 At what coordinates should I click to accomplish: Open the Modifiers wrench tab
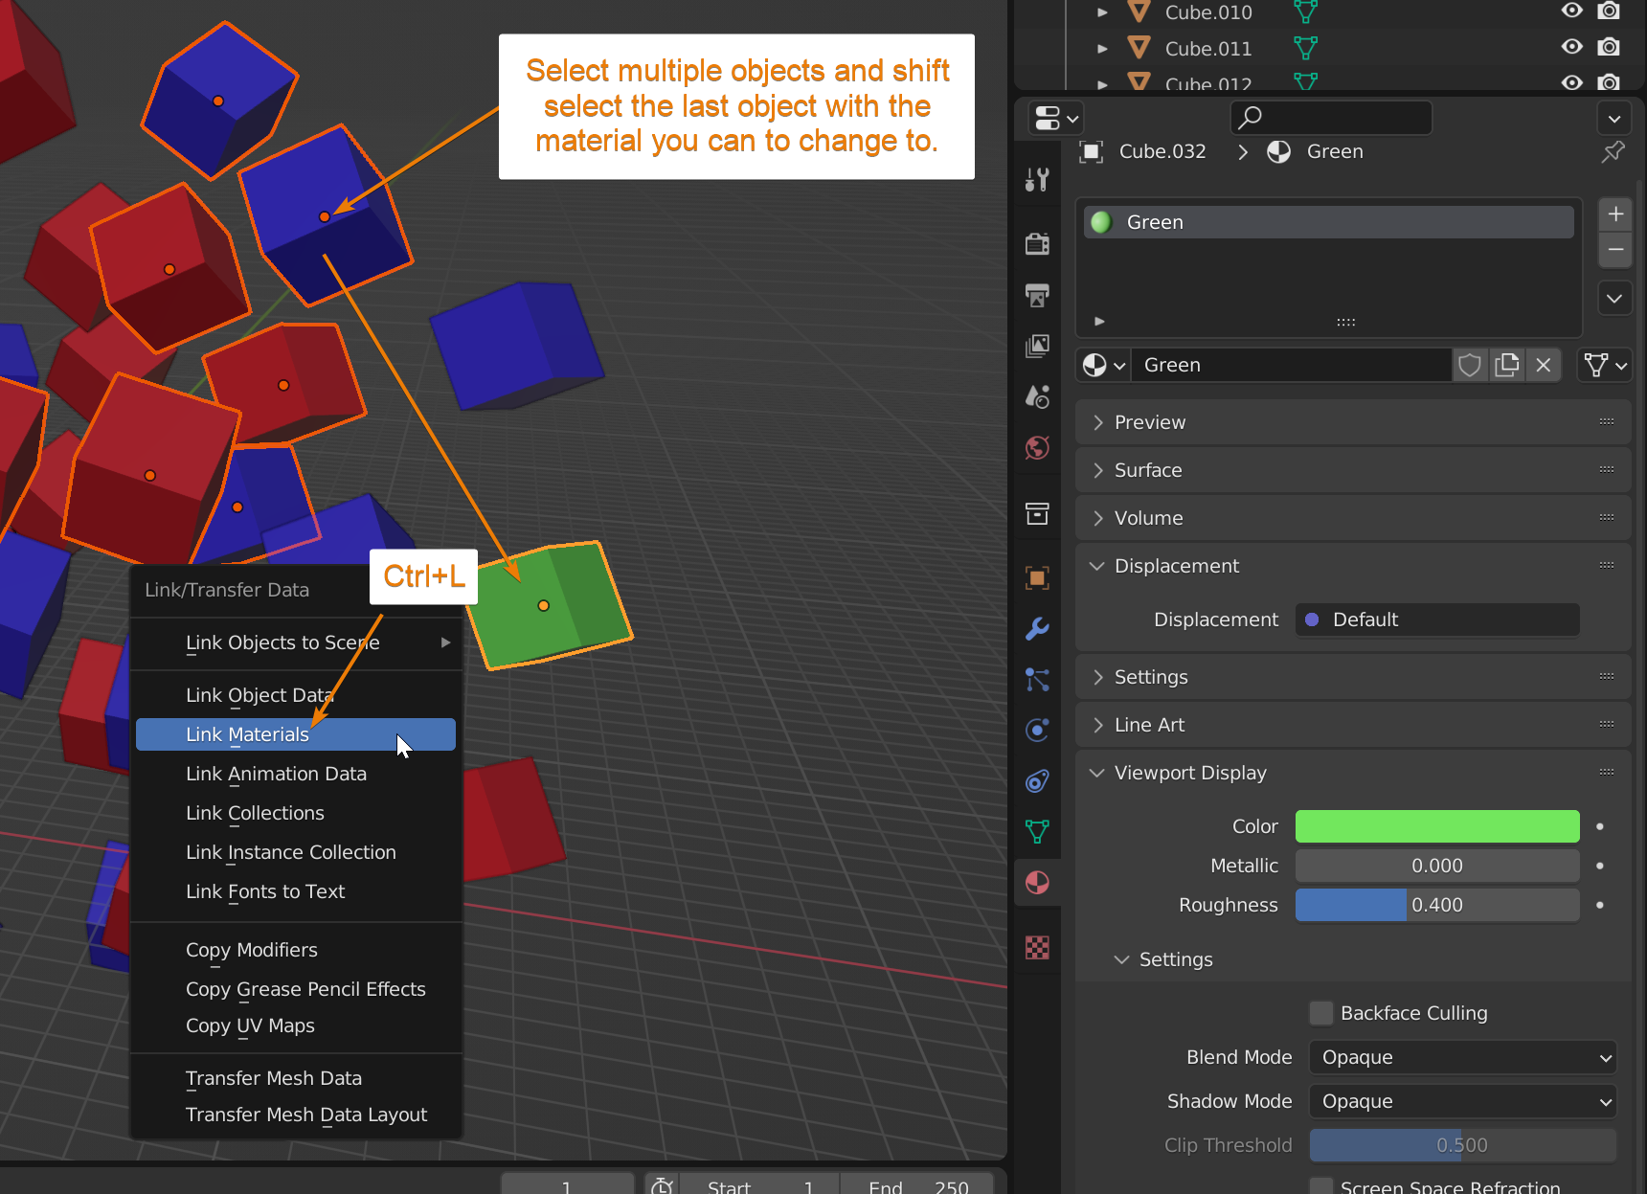click(1037, 629)
